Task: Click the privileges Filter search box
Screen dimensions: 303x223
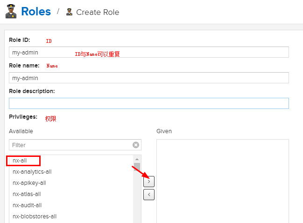Action: click(70, 145)
